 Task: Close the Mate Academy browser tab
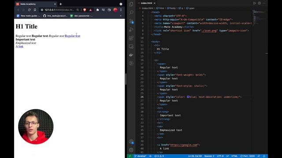click(55, 4)
